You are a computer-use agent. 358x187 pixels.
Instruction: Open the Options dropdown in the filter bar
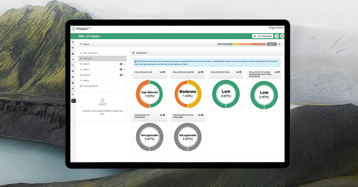271,44
